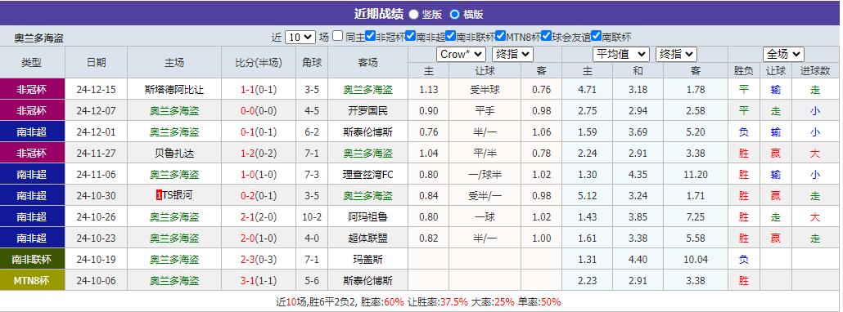The height and width of the screenshot is (312, 843).
Task: Click the 日期 column header
Action: click(97, 62)
